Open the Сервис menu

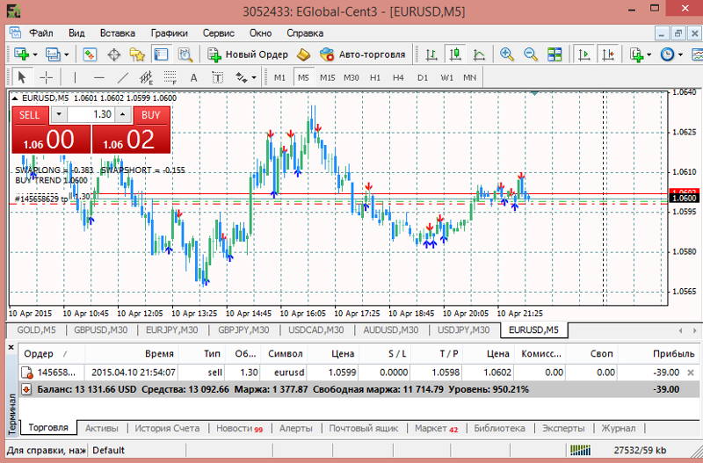[x=218, y=33]
